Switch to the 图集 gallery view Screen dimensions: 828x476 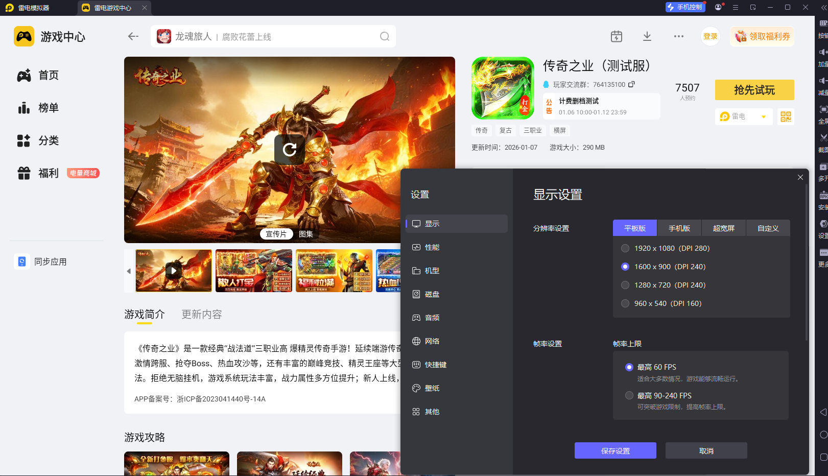point(306,234)
